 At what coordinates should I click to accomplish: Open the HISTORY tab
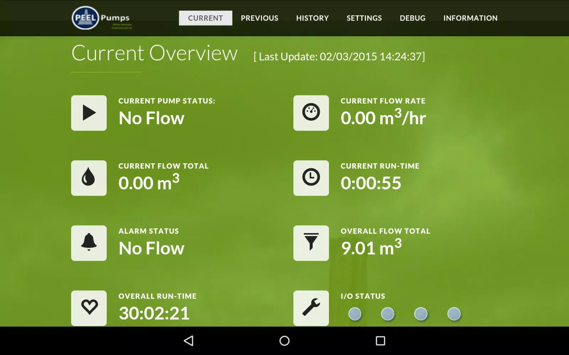pos(313,18)
